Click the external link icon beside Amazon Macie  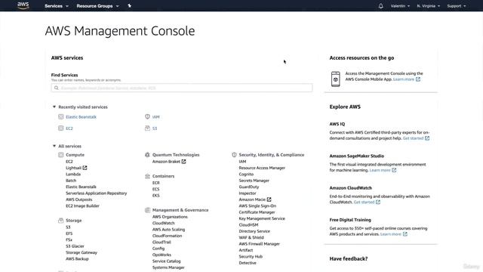269,199
